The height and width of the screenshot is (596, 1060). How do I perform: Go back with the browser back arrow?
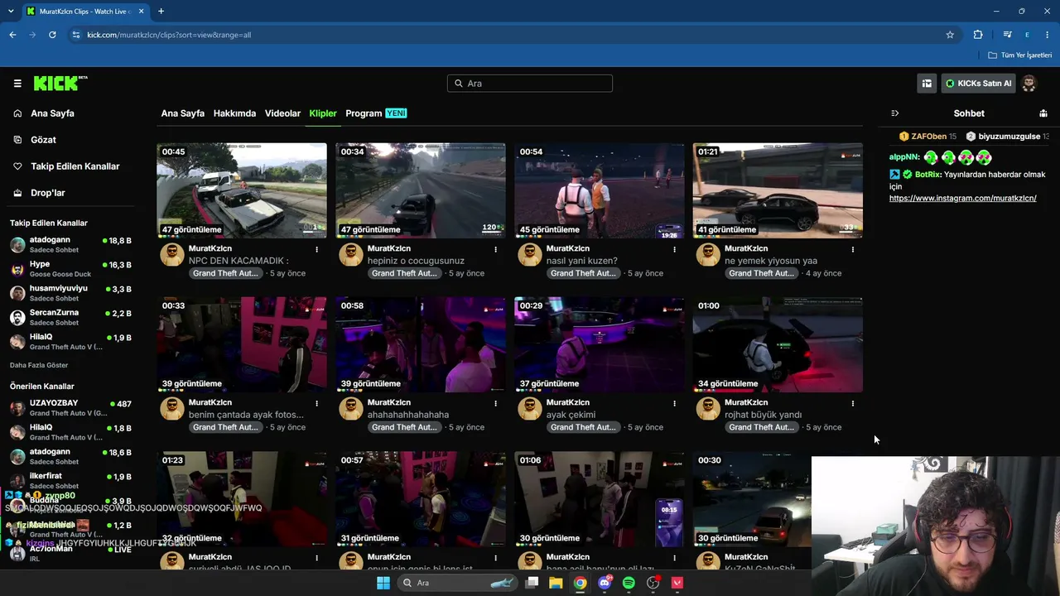(x=12, y=35)
